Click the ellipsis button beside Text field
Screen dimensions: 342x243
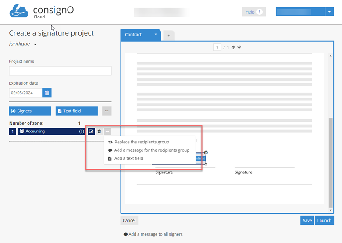click(x=107, y=111)
